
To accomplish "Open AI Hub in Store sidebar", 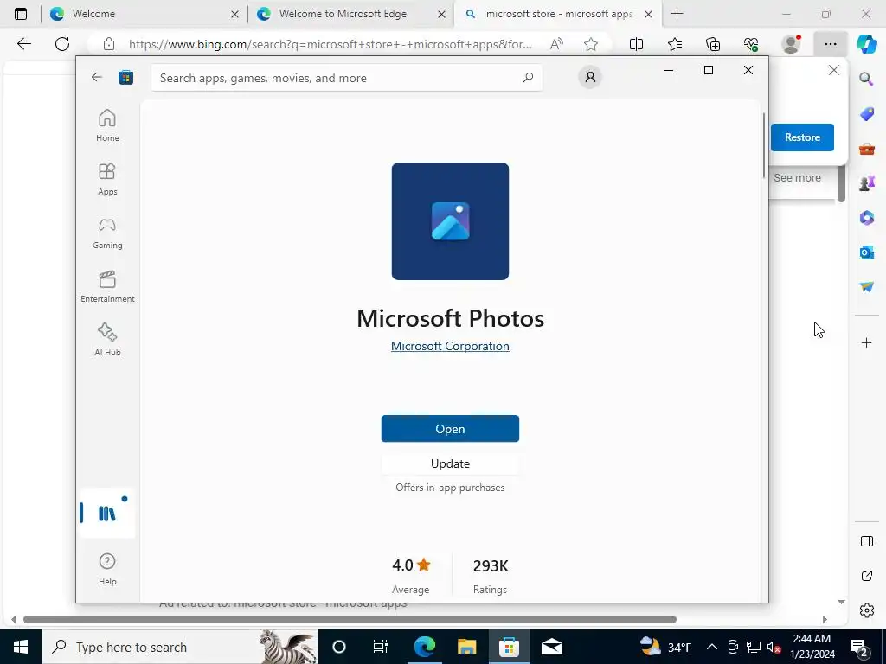I will (107, 339).
